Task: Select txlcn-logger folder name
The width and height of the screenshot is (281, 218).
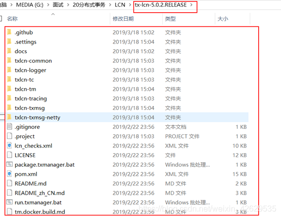Action: click(x=30, y=70)
